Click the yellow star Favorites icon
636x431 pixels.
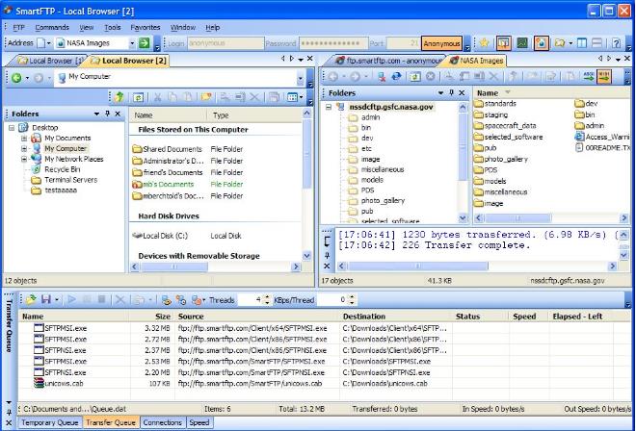click(484, 43)
